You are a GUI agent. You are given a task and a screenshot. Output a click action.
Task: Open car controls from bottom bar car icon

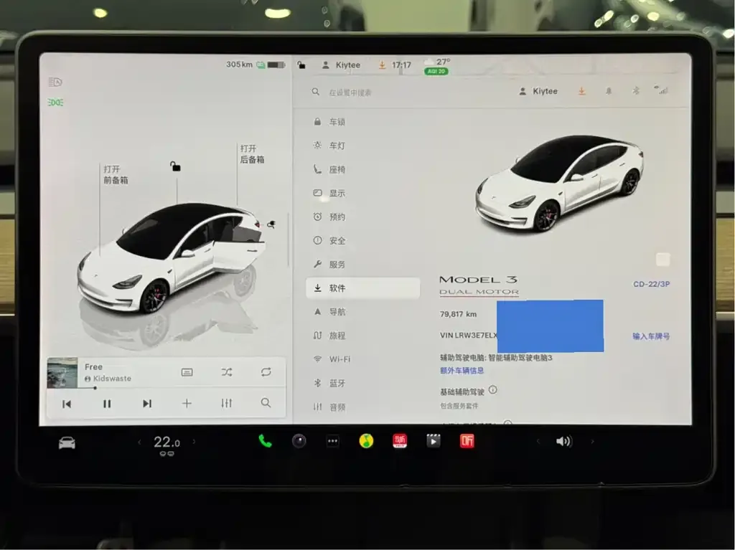click(67, 442)
